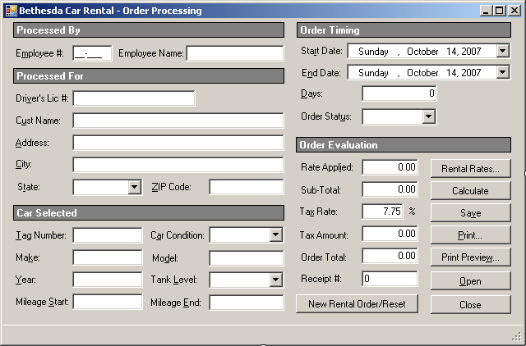Click the "Order Timing" section header

[404, 30]
